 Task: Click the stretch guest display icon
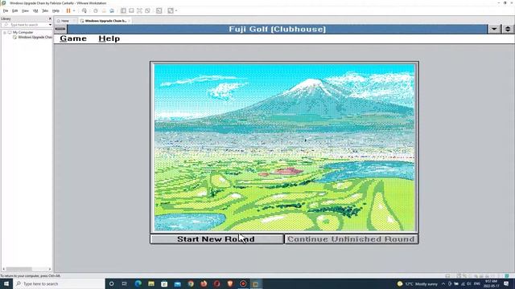click(x=171, y=10)
